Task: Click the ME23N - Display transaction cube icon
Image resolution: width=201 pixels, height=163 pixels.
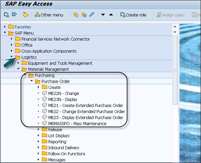Action: click(45, 100)
